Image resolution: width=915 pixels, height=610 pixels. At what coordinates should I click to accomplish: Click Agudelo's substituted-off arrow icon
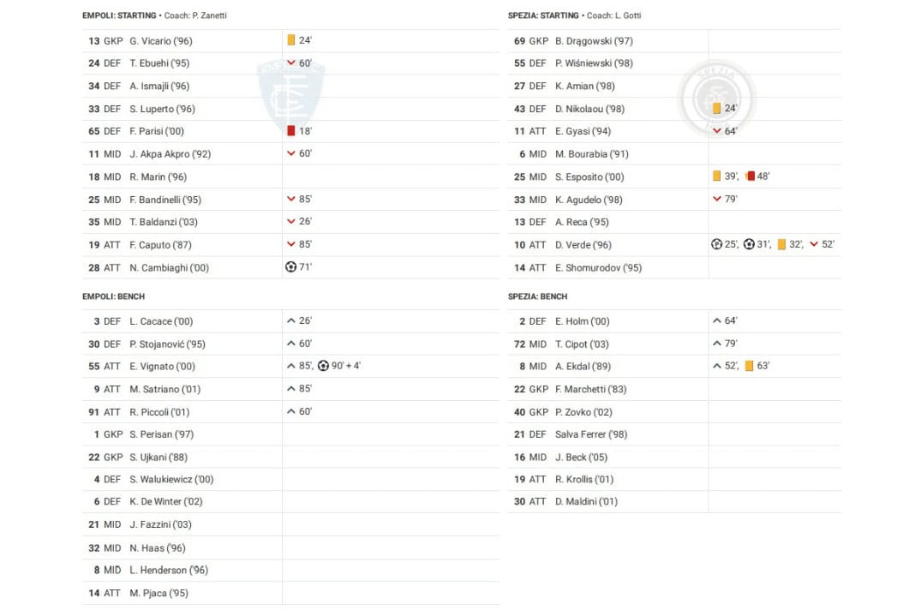tap(717, 199)
